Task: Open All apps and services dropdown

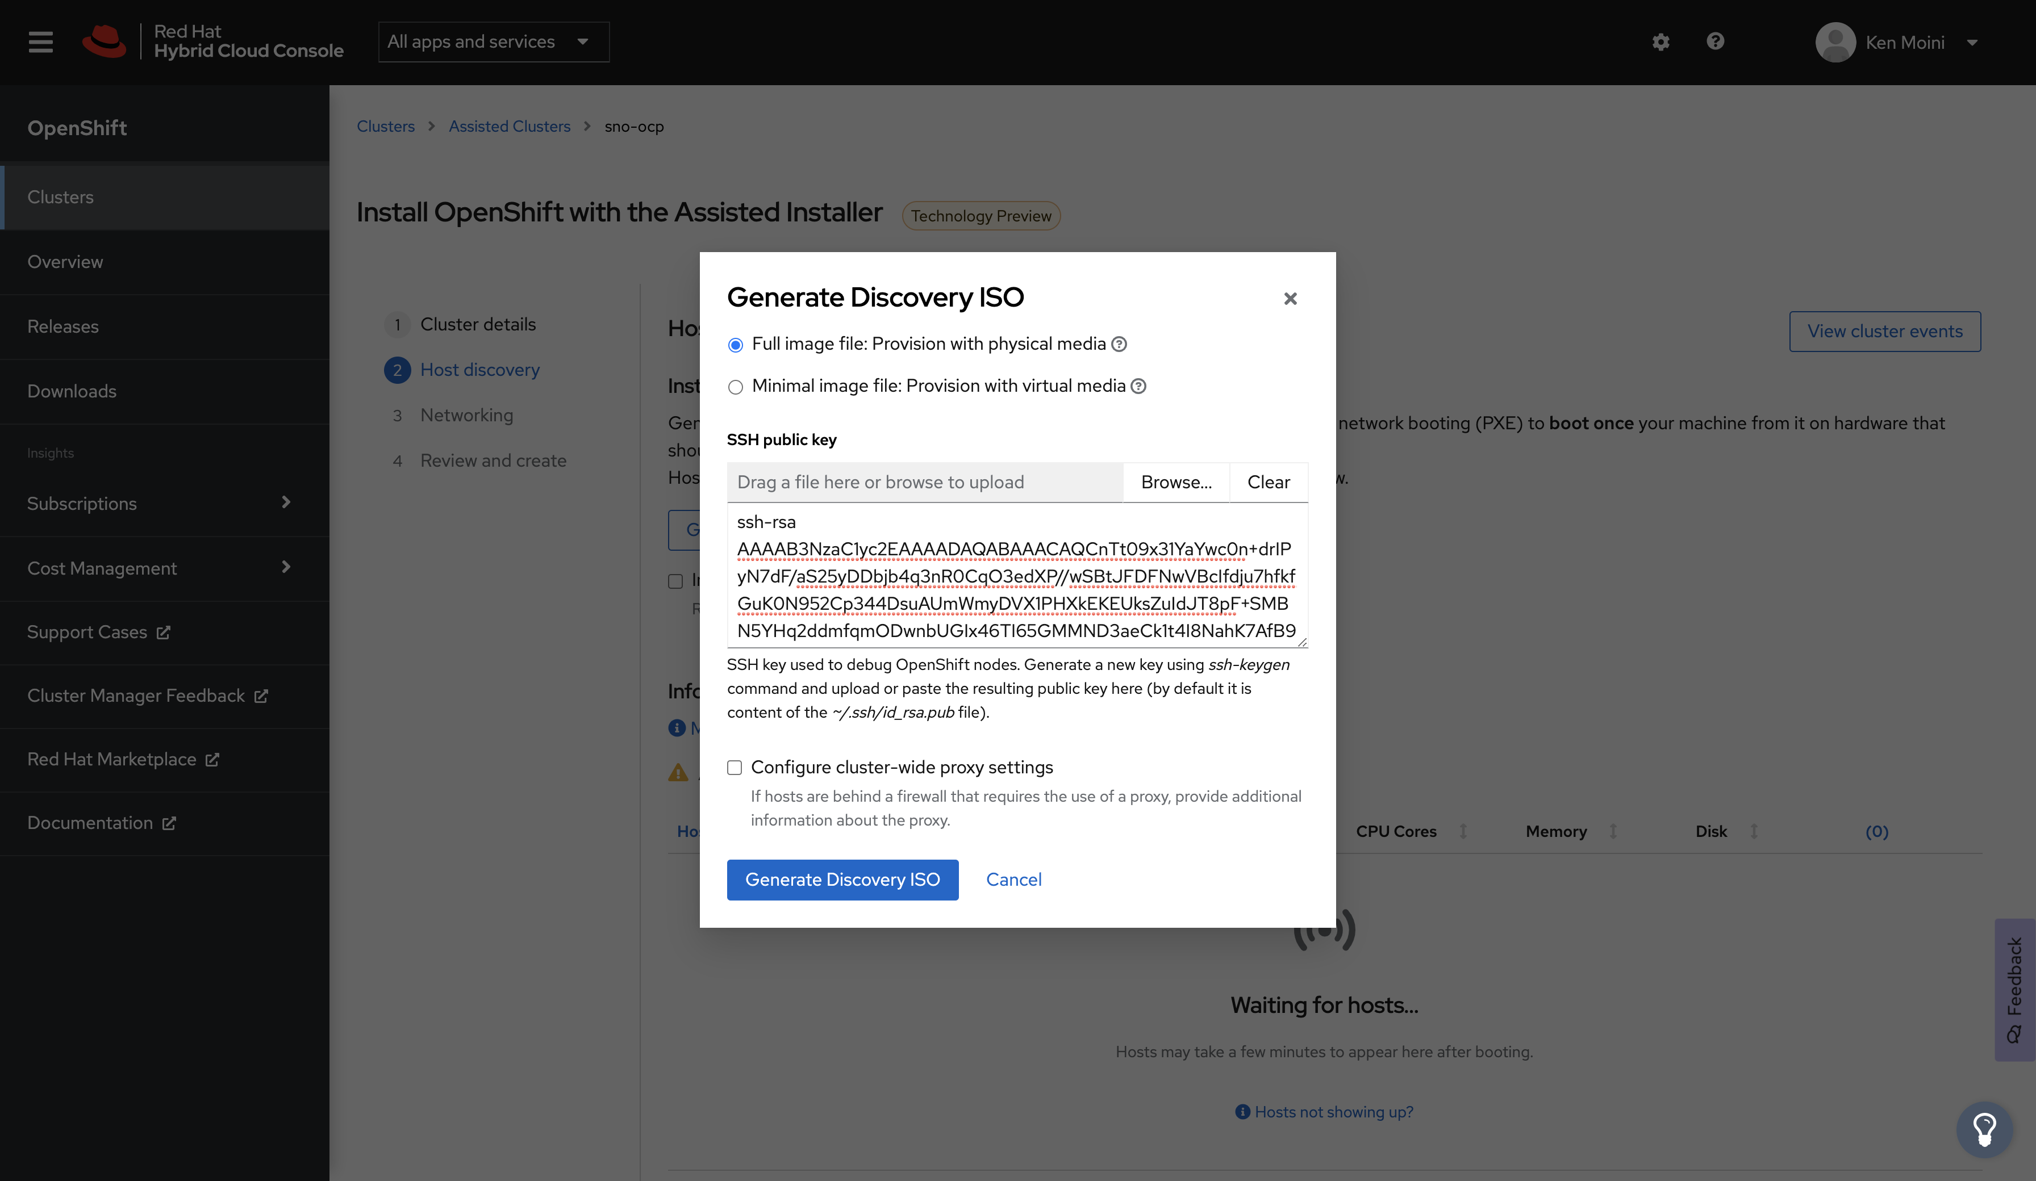Action: click(x=494, y=42)
